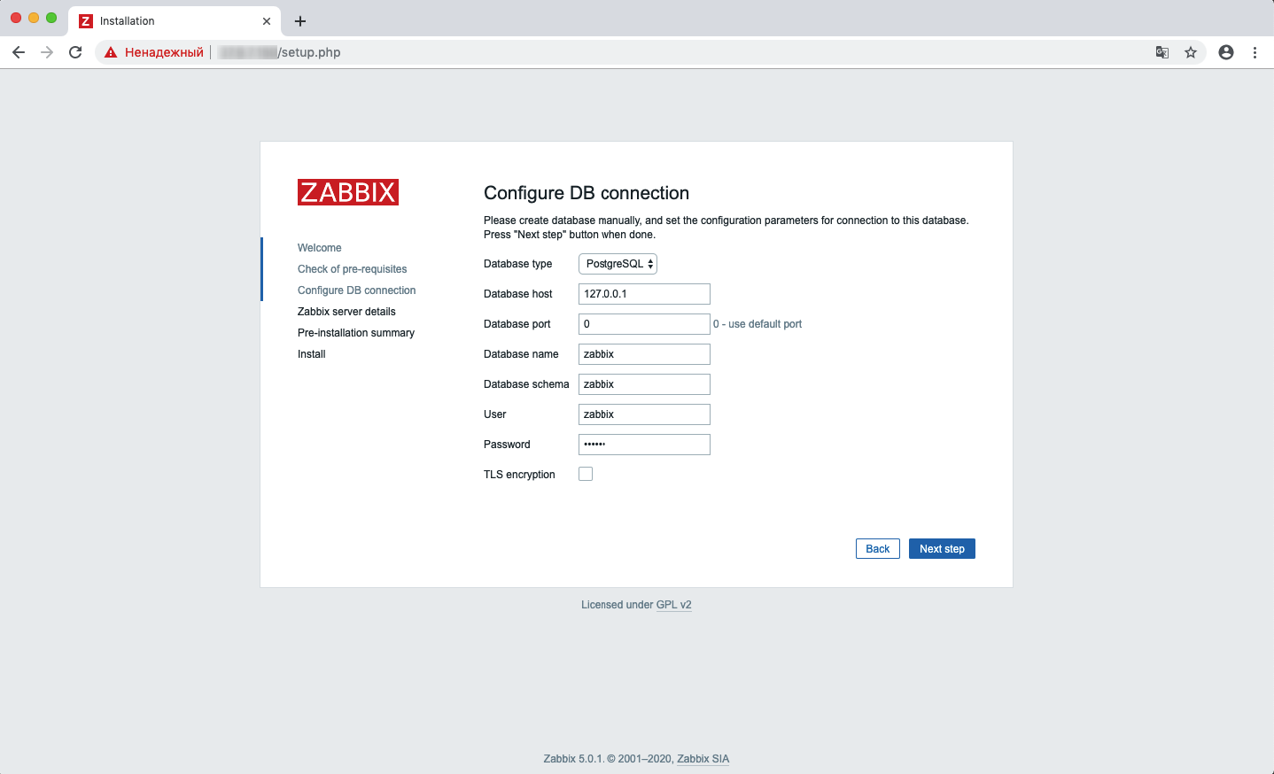Click the browser forward arrow icon

(47, 52)
